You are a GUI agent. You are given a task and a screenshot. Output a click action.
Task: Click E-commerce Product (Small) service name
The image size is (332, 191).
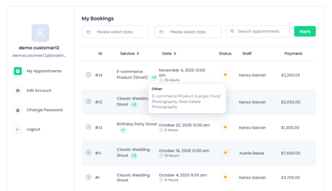click(133, 74)
